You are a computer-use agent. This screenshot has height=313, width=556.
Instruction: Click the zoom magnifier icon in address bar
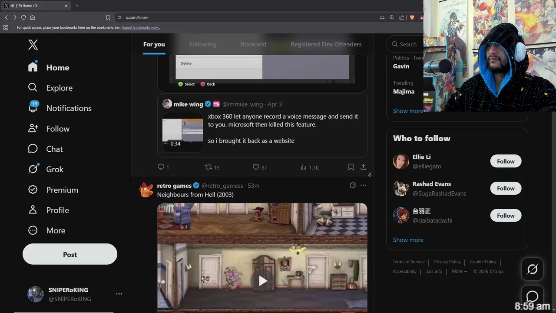tap(392, 17)
